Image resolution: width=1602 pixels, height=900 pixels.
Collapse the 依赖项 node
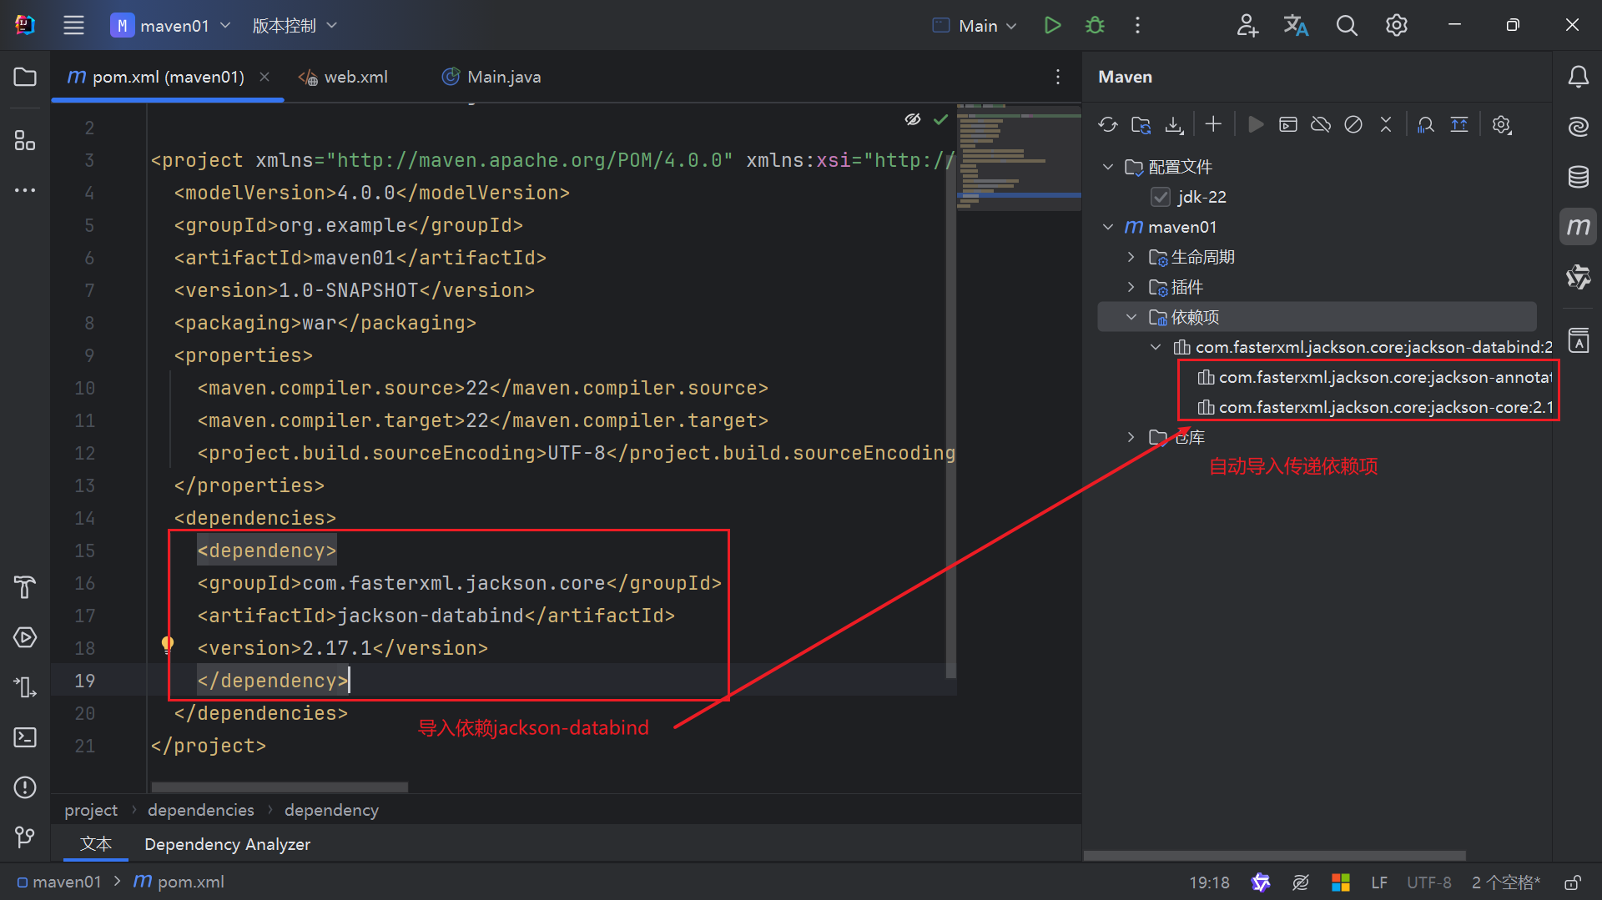pyautogui.click(x=1131, y=317)
